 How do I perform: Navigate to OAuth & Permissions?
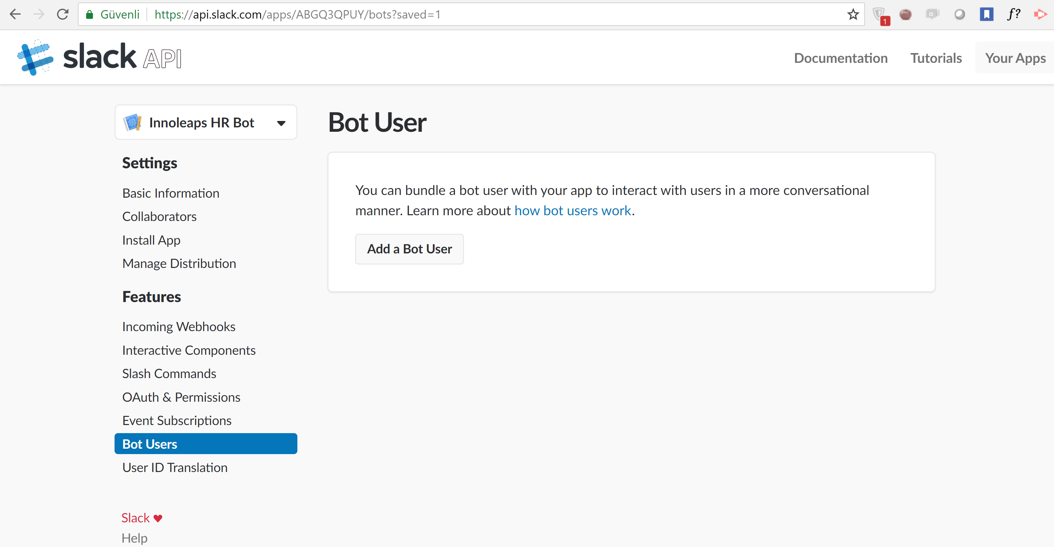tap(181, 397)
